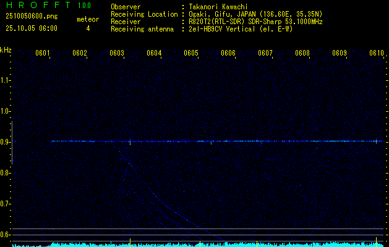Click the observer name Takanori Kawachi
Image resolution: width=389 pixels, height=247 pixels.
pyautogui.click(x=218, y=7)
